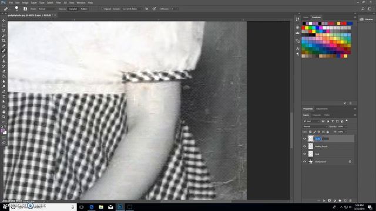
Task: Open the Libraries panel button
Action: [x=367, y=19]
